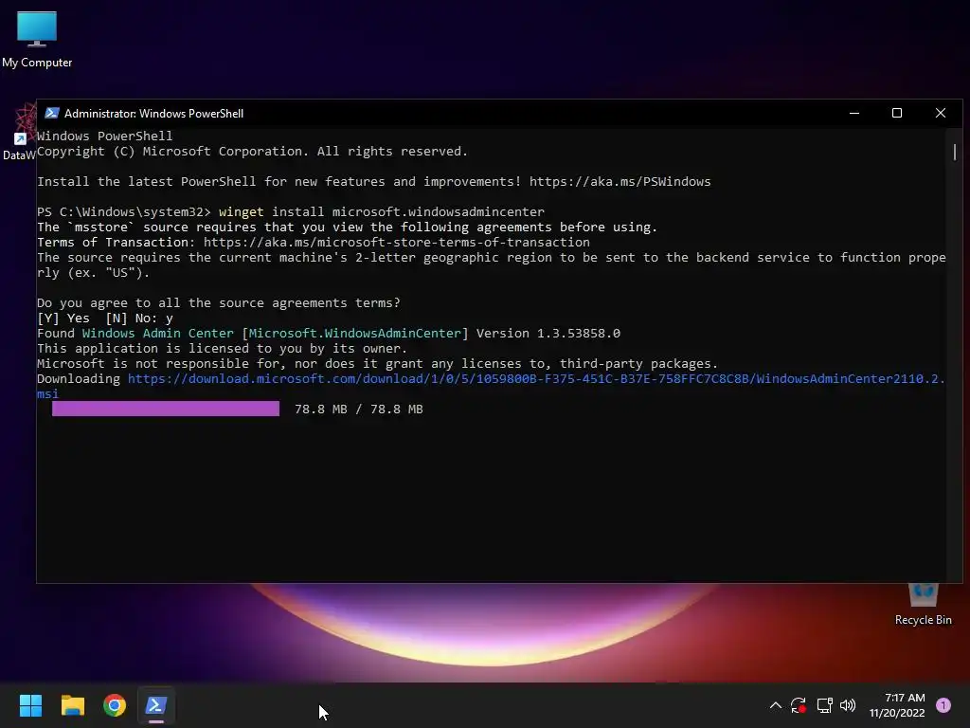Click 'Microsoft is not responsible for' line
The image size is (970, 728).
377,363
